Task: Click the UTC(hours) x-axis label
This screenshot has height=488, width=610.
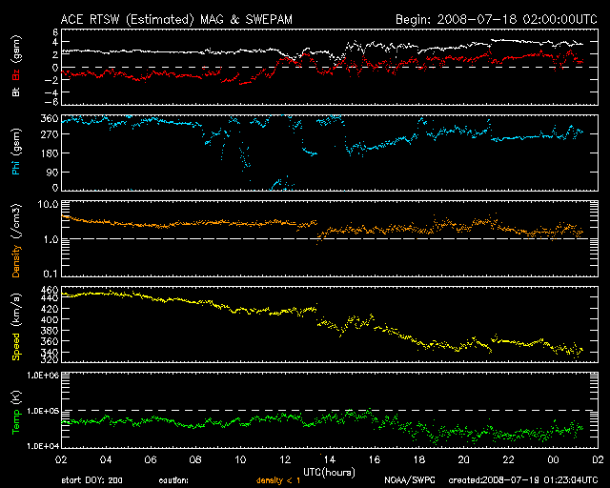Action: (x=329, y=473)
